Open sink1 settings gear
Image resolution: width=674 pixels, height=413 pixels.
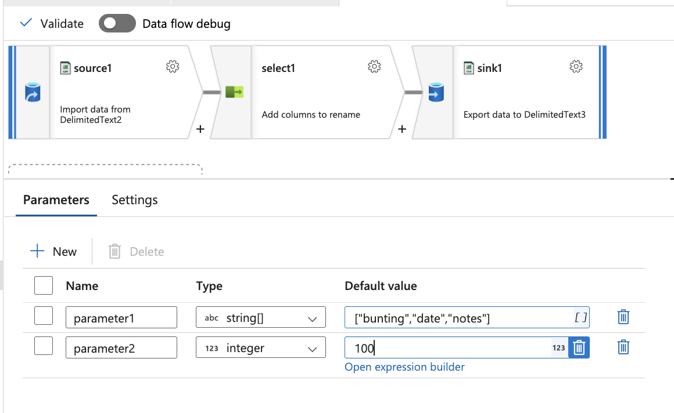tap(576, 66)
